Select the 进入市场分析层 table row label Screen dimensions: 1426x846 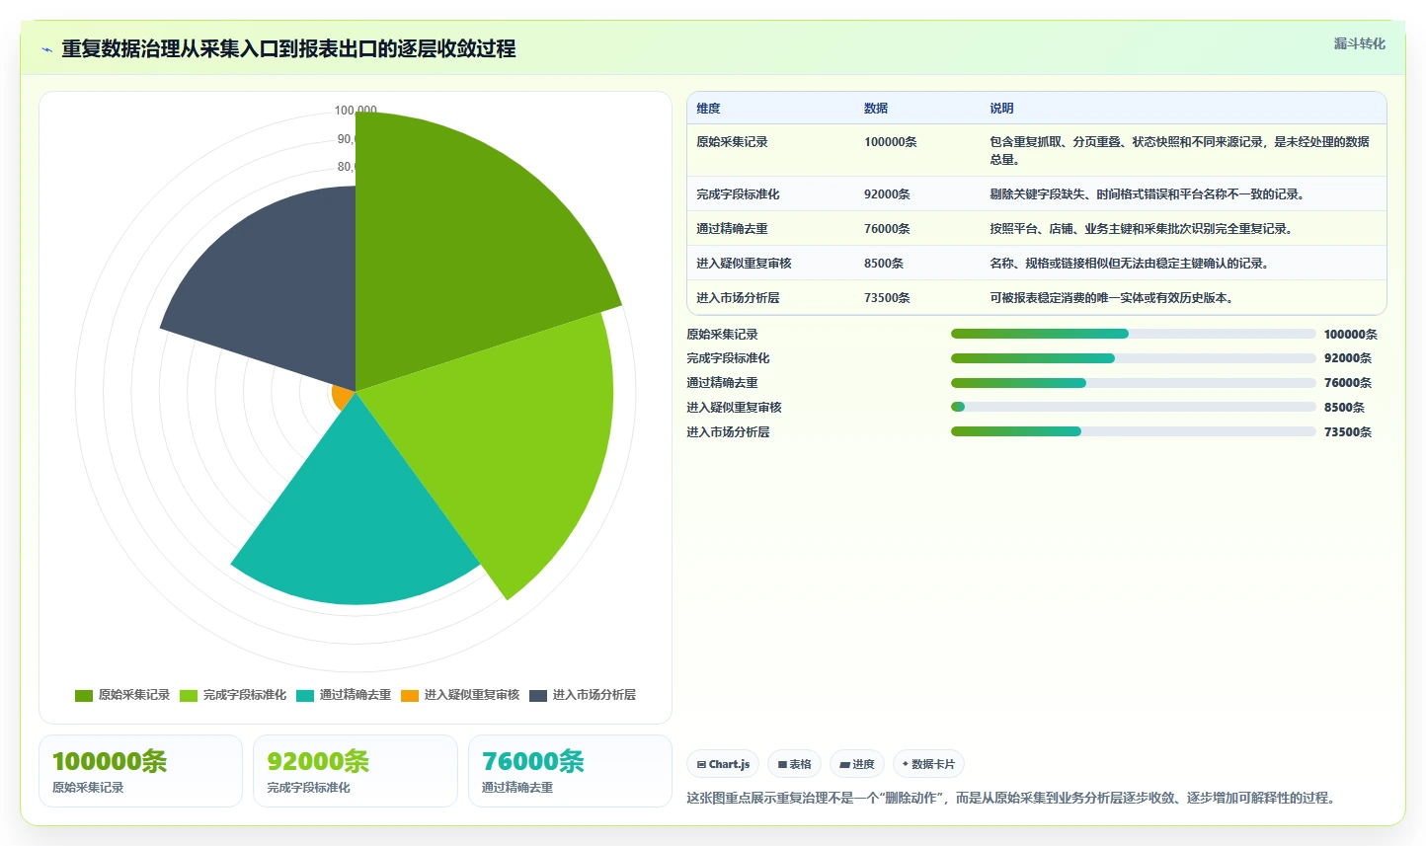738,298
